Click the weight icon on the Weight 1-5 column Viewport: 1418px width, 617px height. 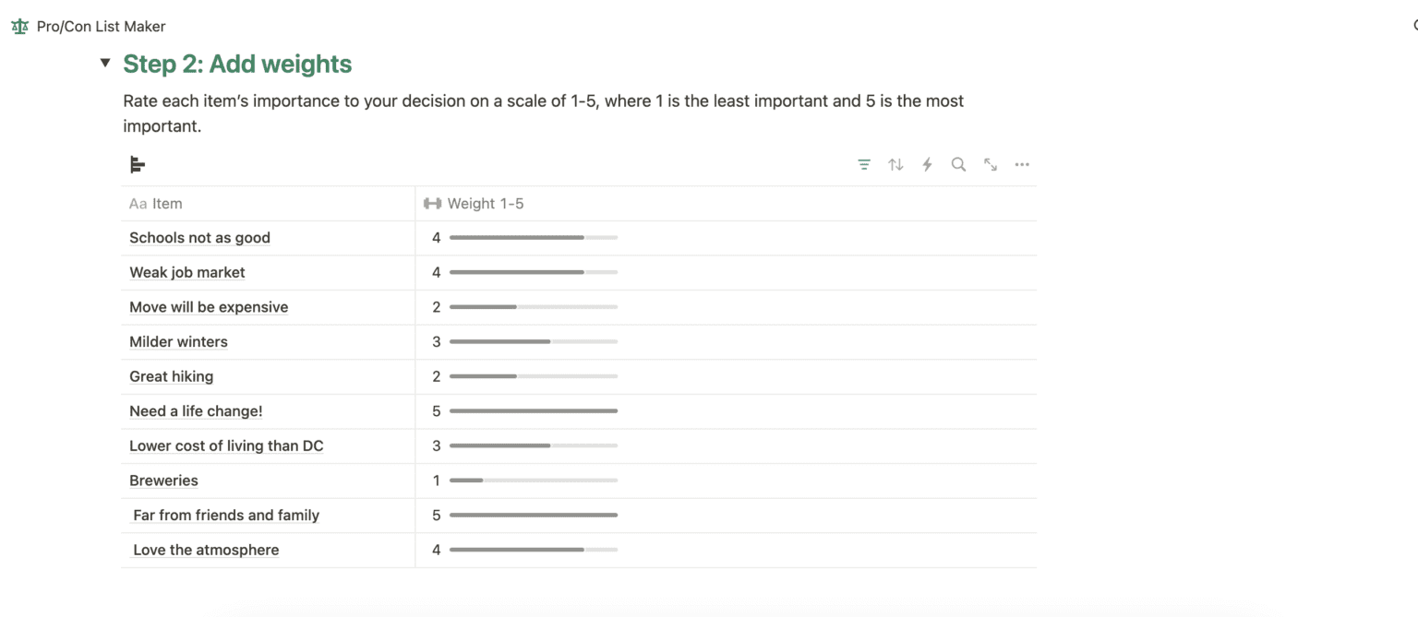click(433, 203)
